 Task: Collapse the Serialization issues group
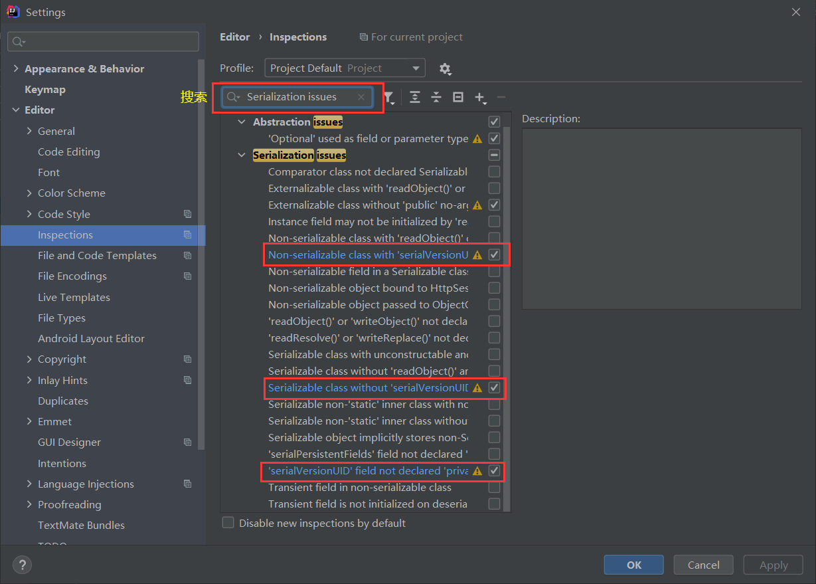click(242, 155)
